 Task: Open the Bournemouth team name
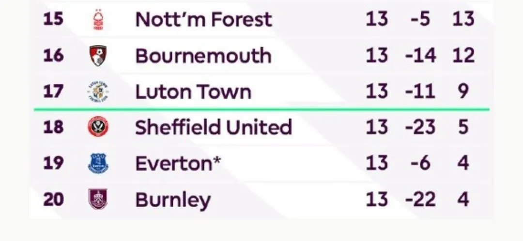click(203, 55)
